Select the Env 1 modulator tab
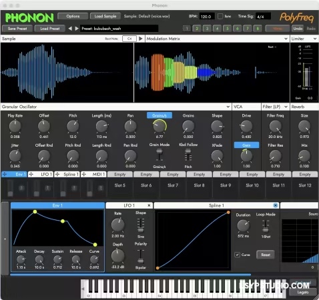This screenshot has height=300, width=319. [14, 175]
